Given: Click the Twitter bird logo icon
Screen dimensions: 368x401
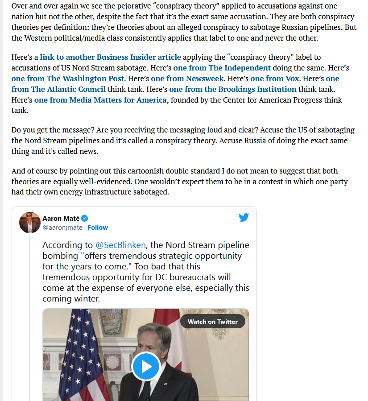Looking at the screenshot, I should coord(244,217).
